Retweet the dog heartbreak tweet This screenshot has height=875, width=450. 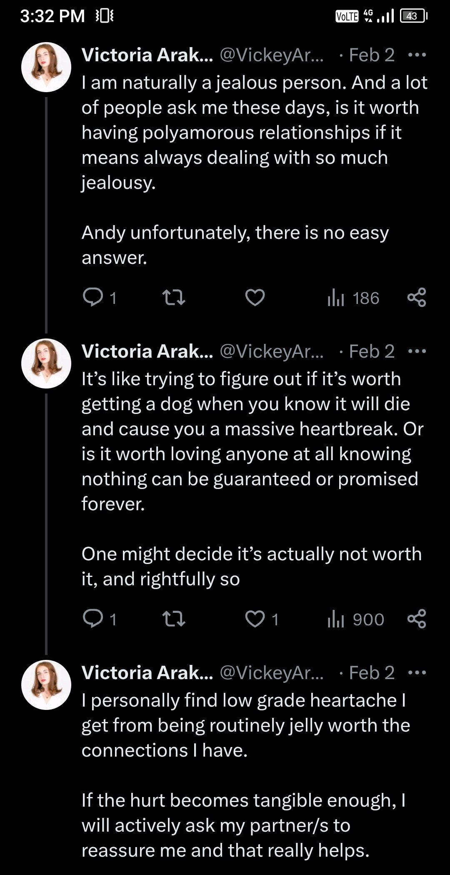click(x=173, y=619)
